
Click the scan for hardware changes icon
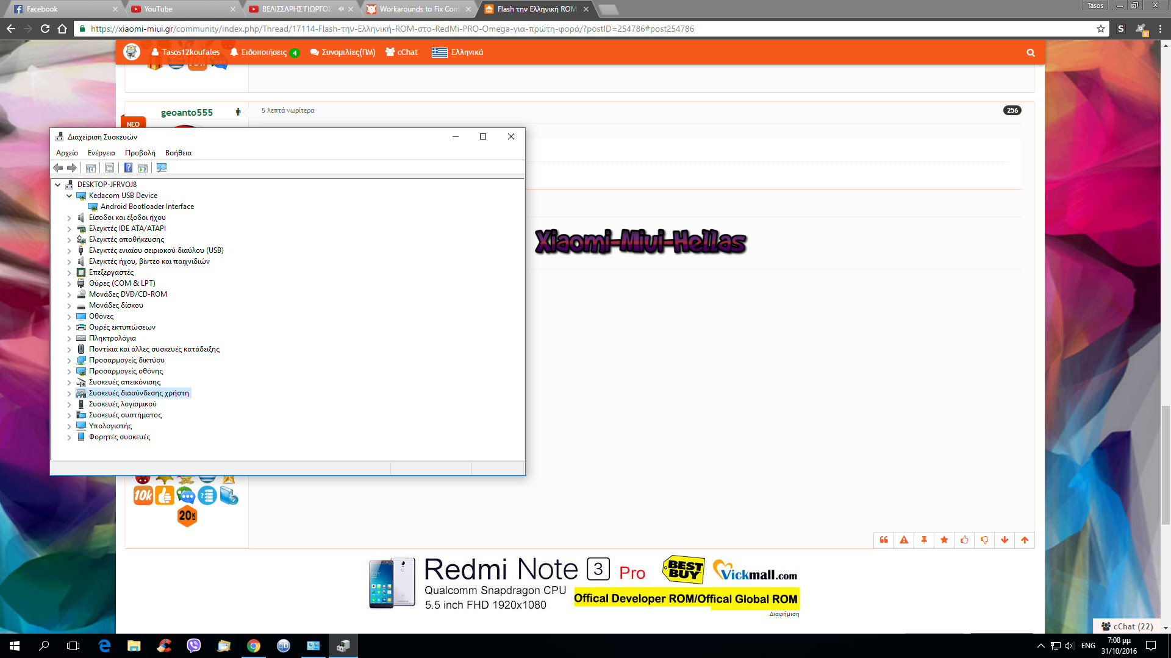[x=162, y=168]
